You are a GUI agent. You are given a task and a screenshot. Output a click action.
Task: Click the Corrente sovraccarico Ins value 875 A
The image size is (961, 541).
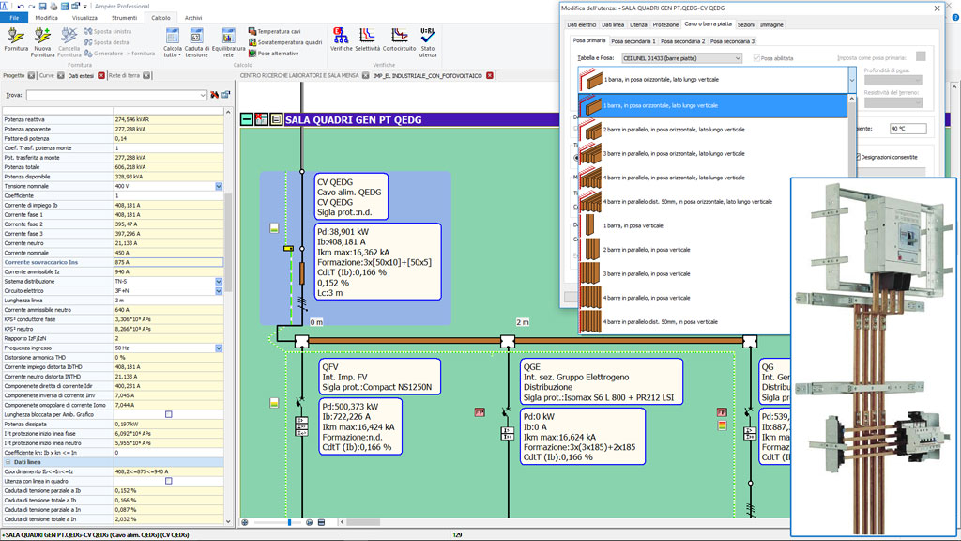[x=168, y=263]
